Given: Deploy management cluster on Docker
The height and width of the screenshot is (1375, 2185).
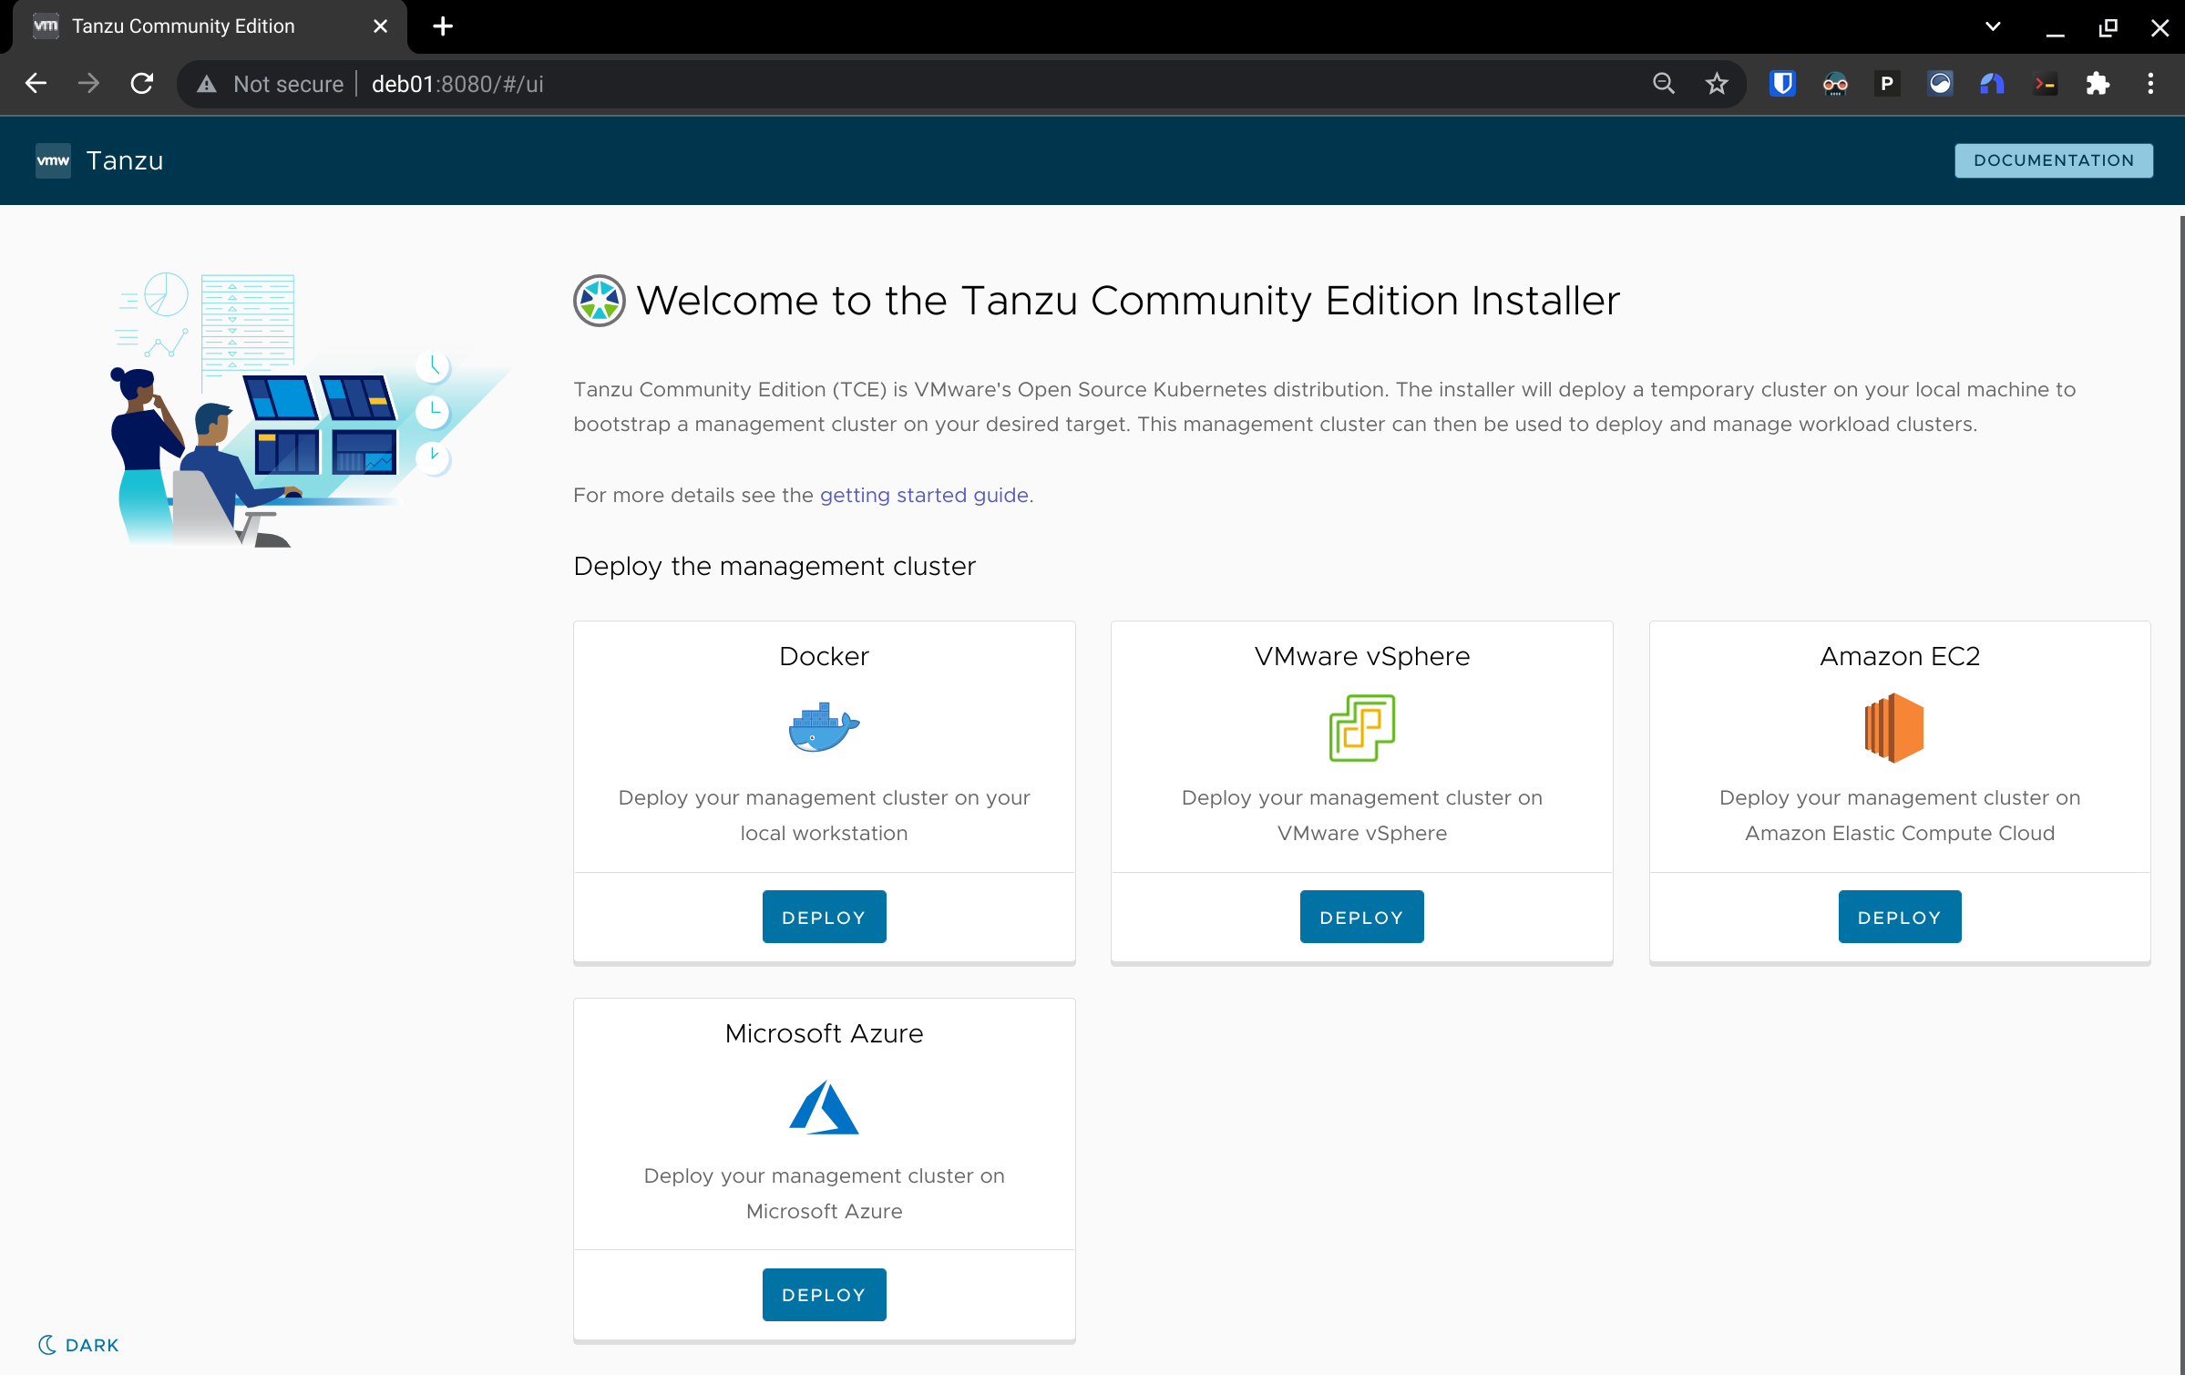Looking at the screenshot, I should click(x=824, y=917).
